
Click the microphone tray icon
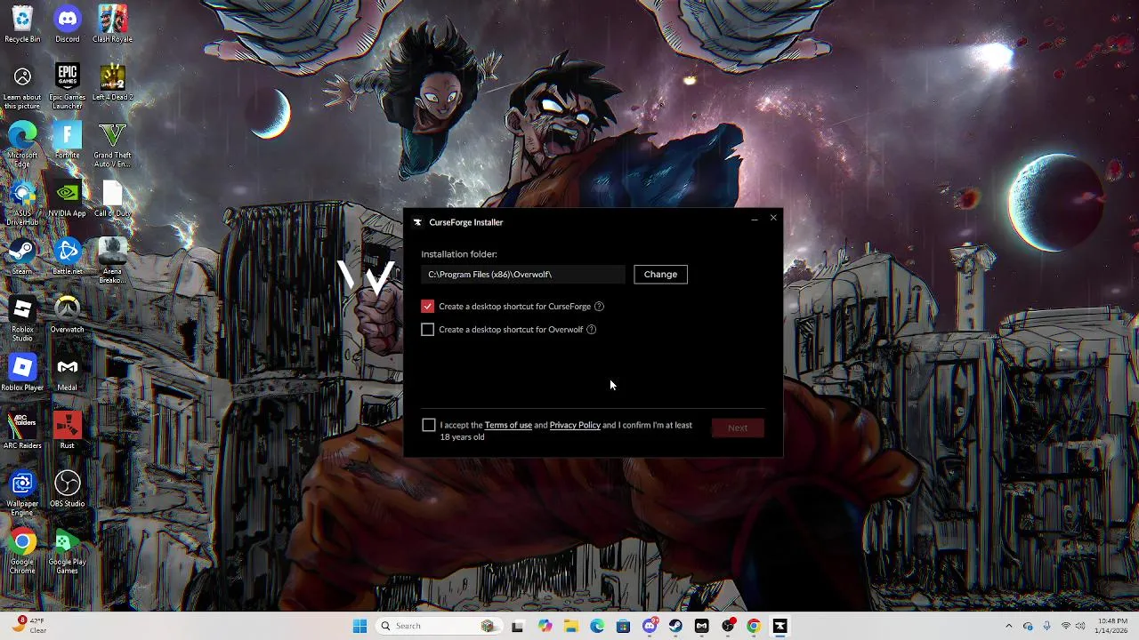tap(1046, 626)
